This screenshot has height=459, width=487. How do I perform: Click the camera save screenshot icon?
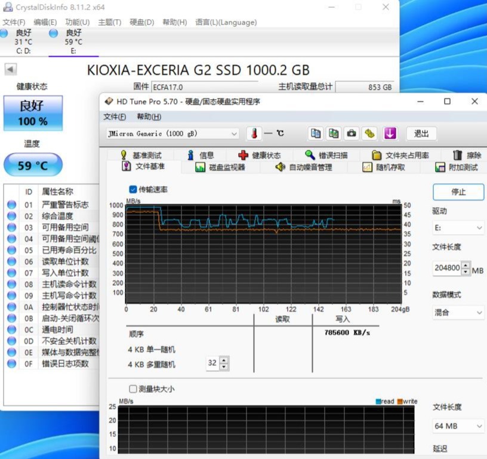coord(352,134)
